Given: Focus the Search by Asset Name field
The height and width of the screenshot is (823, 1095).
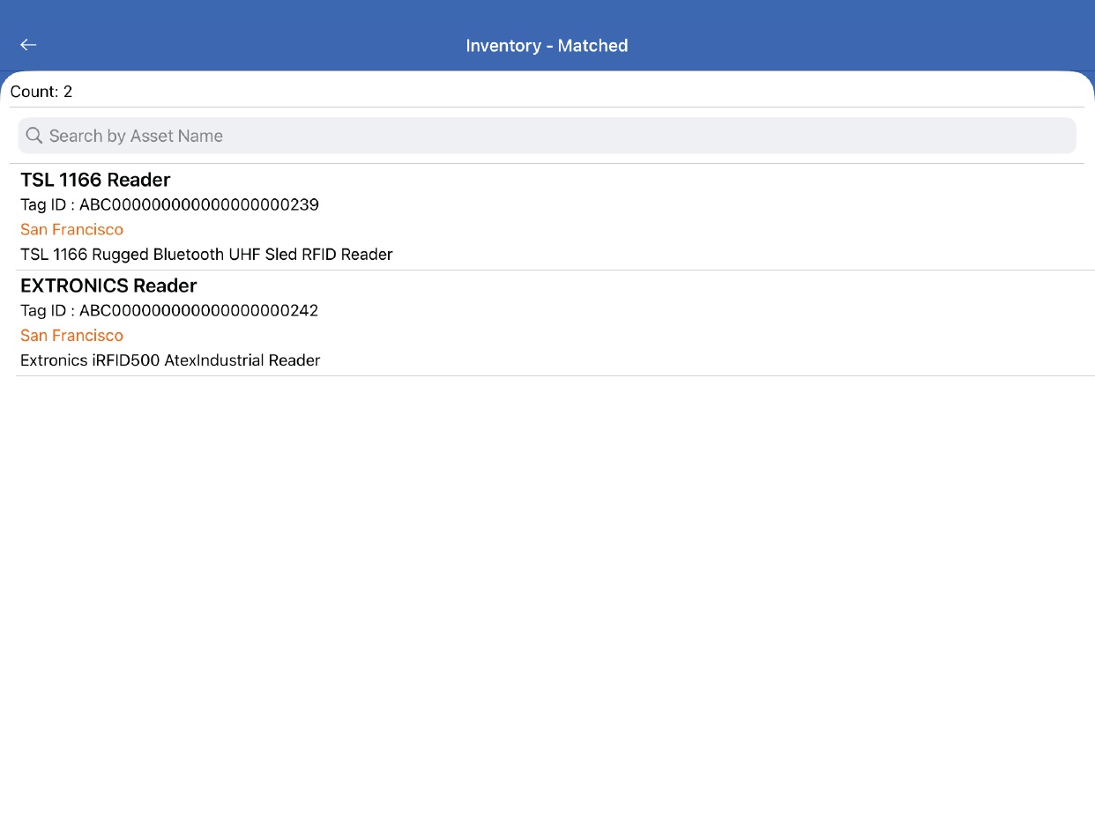Looking at the screenshot, I should click(x=547, y=136).
